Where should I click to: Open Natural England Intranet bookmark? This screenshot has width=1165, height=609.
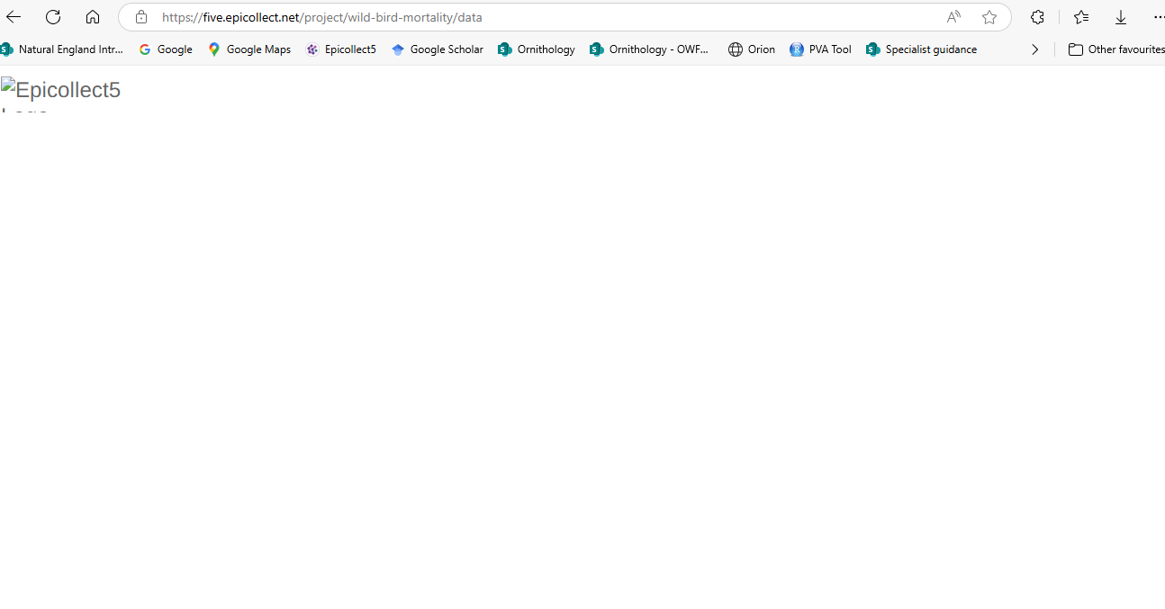pyautogui.click(x=63, y=49)
